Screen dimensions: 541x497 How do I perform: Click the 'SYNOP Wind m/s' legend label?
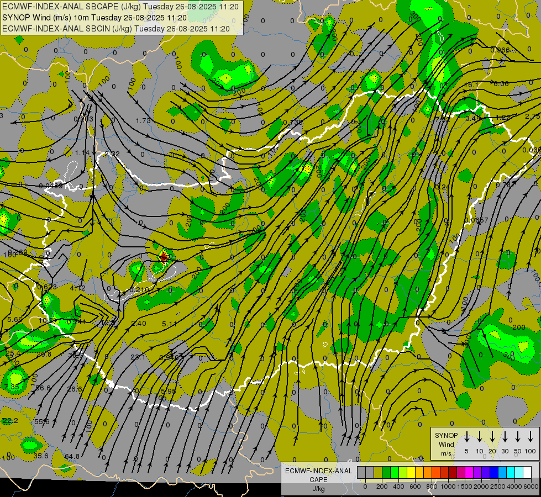[x=446, y=444]
